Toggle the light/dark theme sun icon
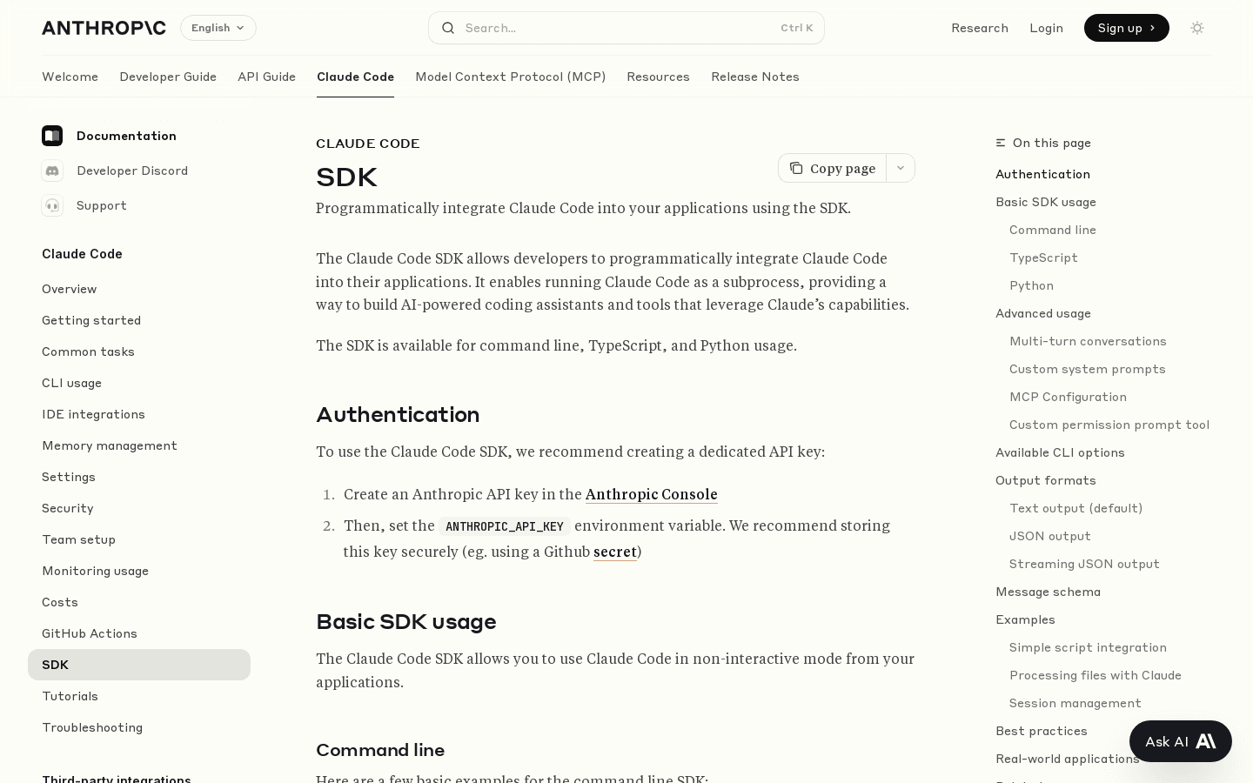The width and height of the screenshot is (1253, 783). click(1197, 28)
